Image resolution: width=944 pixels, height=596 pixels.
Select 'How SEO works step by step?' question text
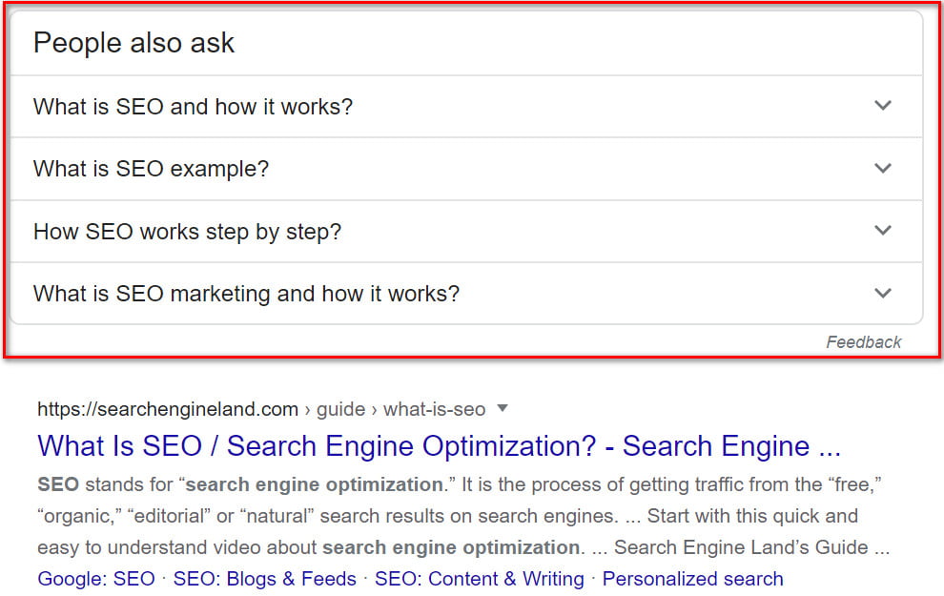click(187, 232)
